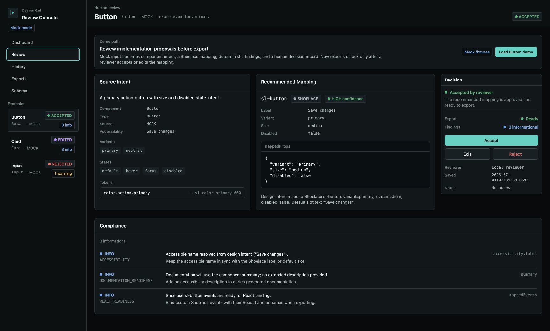Click the Mock fixtures button
Viewport: 550px width, 331px height.
click(477, 52)
